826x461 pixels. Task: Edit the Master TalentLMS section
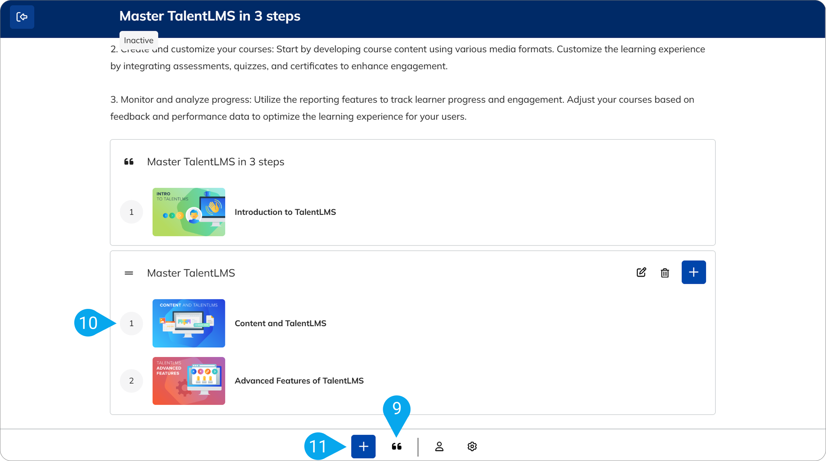click(641, 273)
